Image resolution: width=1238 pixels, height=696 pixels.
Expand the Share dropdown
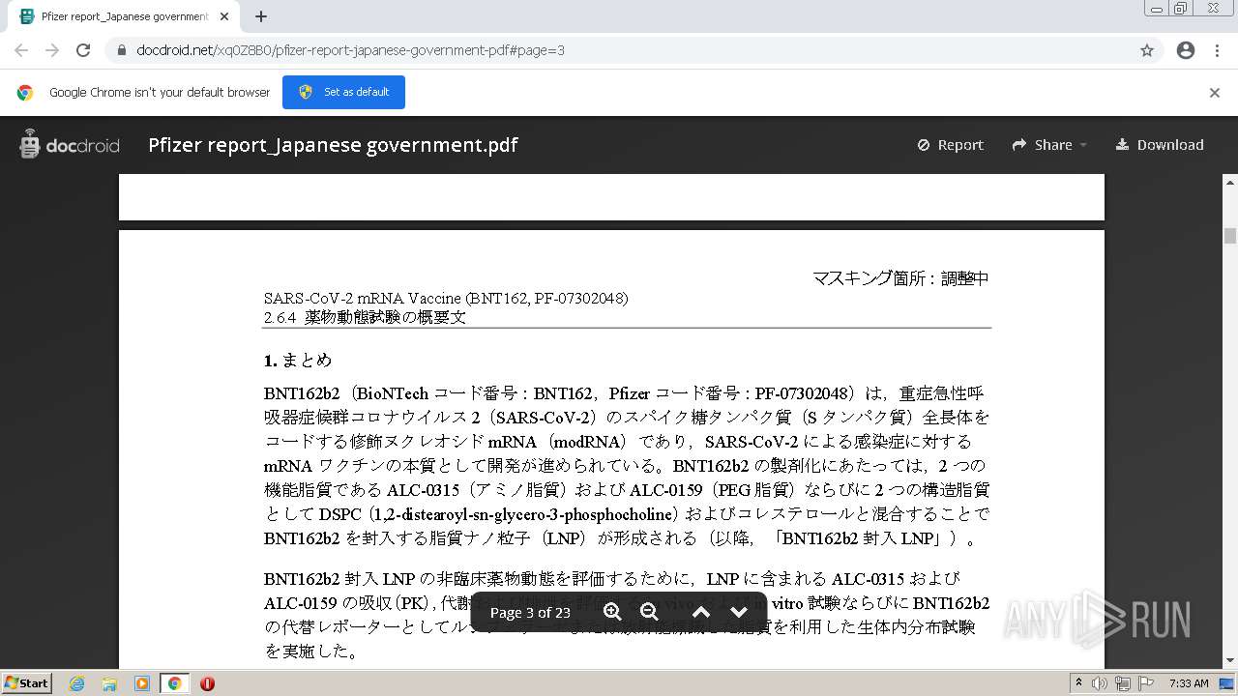[x=1049, y=145]
